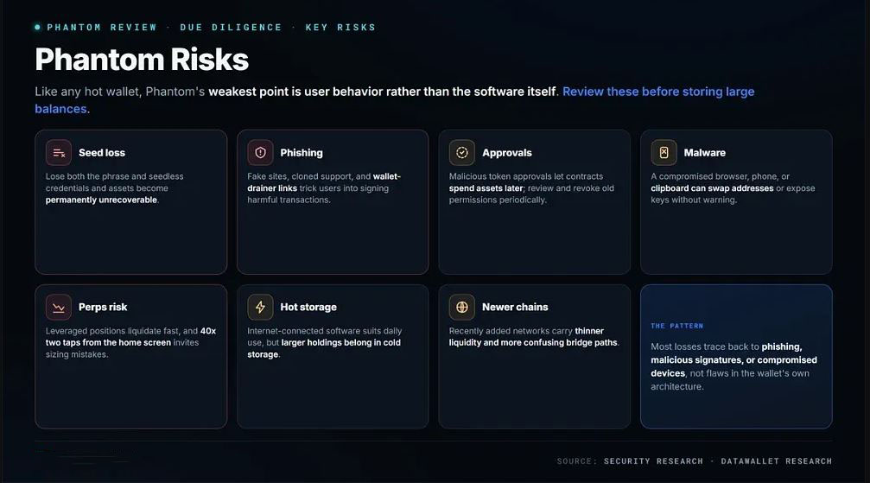Screen dimensions: 870x483
Task: Click the KEY RISKS breadcrumb label
Action: [x=340, y=27]
